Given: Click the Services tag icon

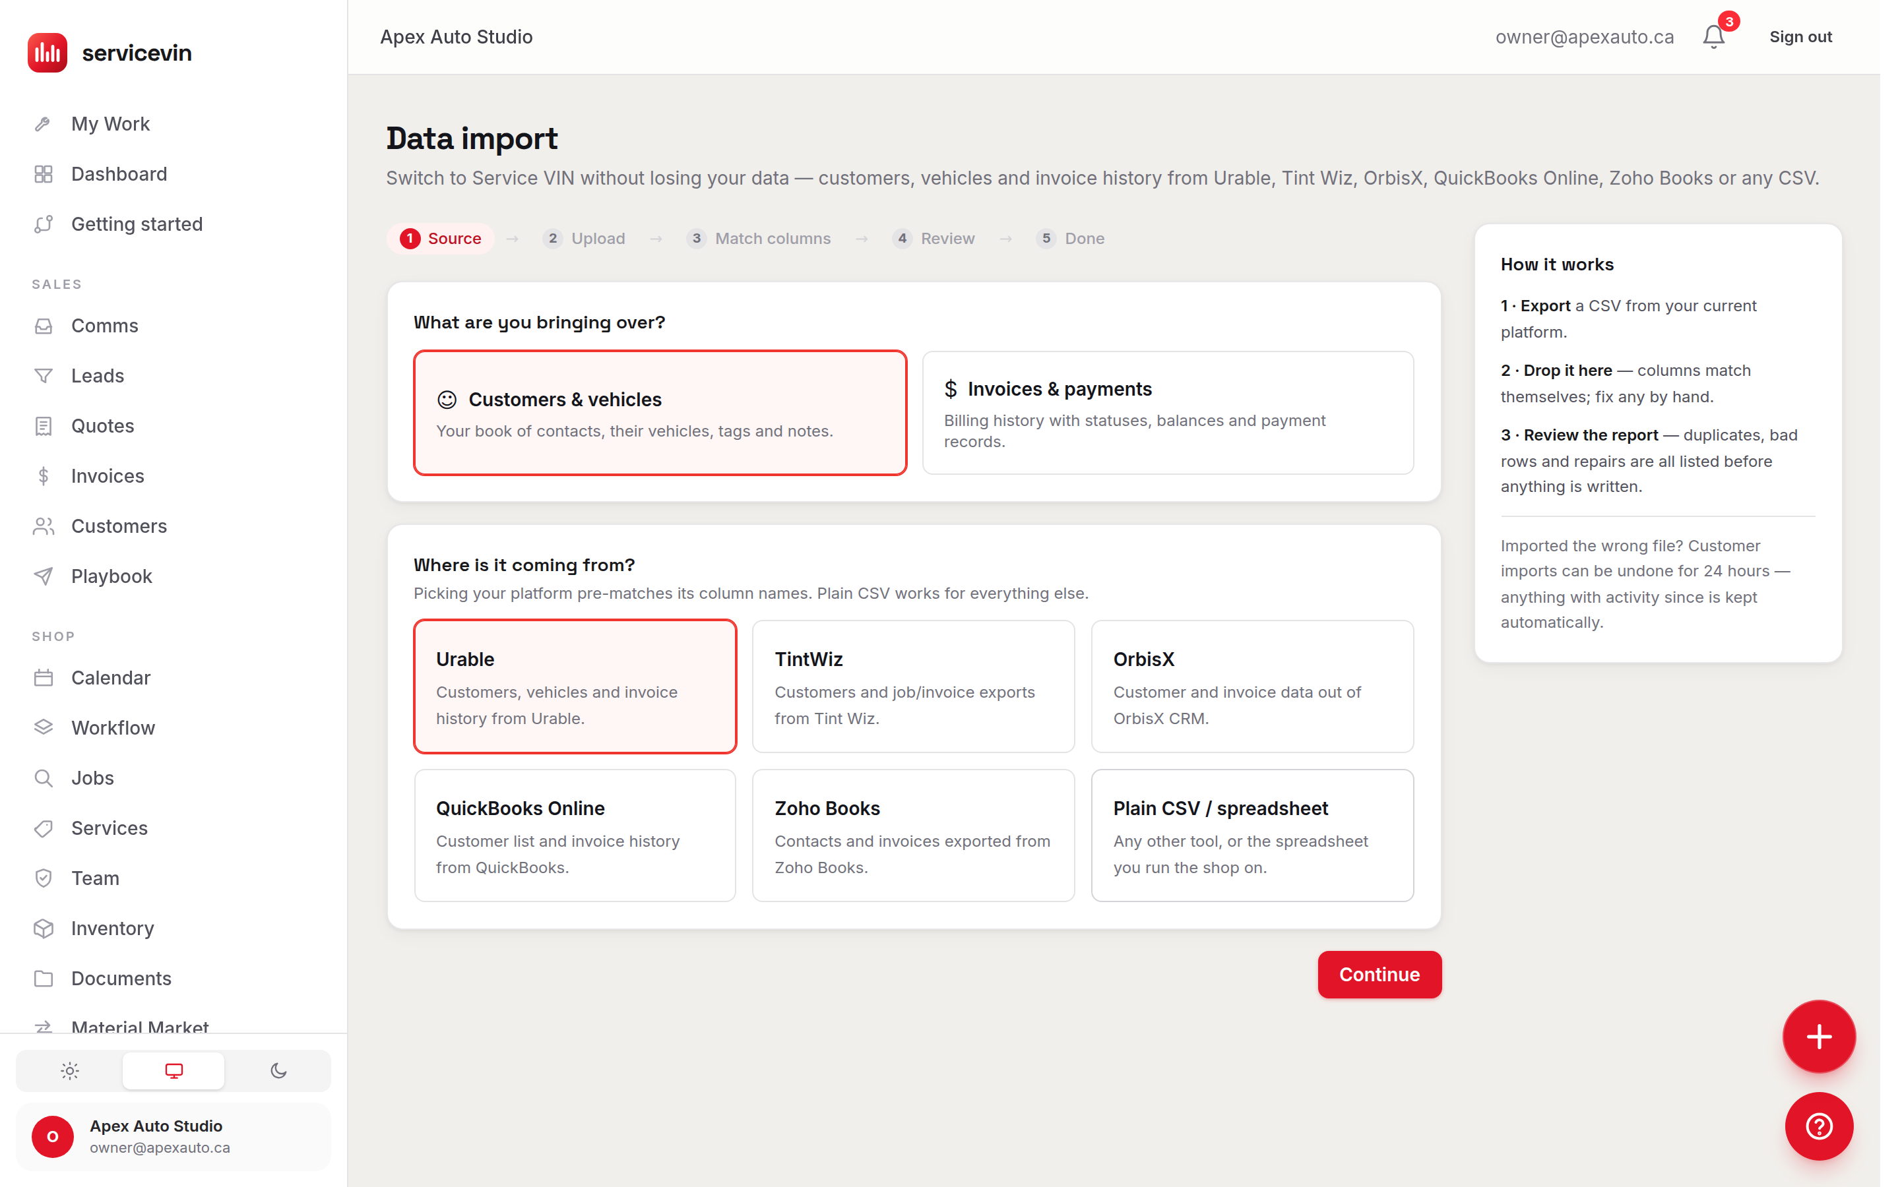Looking at the screenshot, I should point(43,829).
